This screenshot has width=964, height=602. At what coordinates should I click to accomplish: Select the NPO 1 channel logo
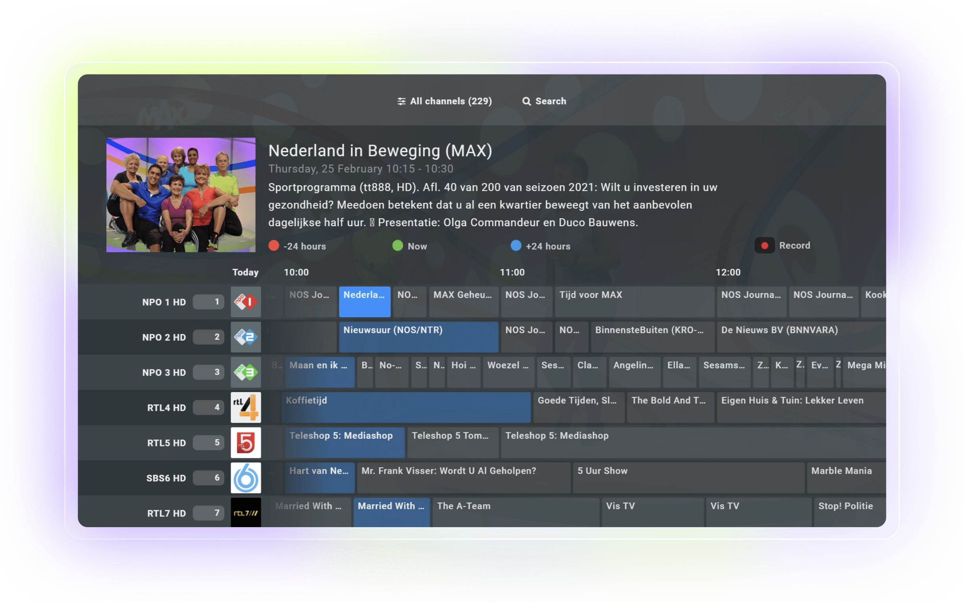coord(246,302)
